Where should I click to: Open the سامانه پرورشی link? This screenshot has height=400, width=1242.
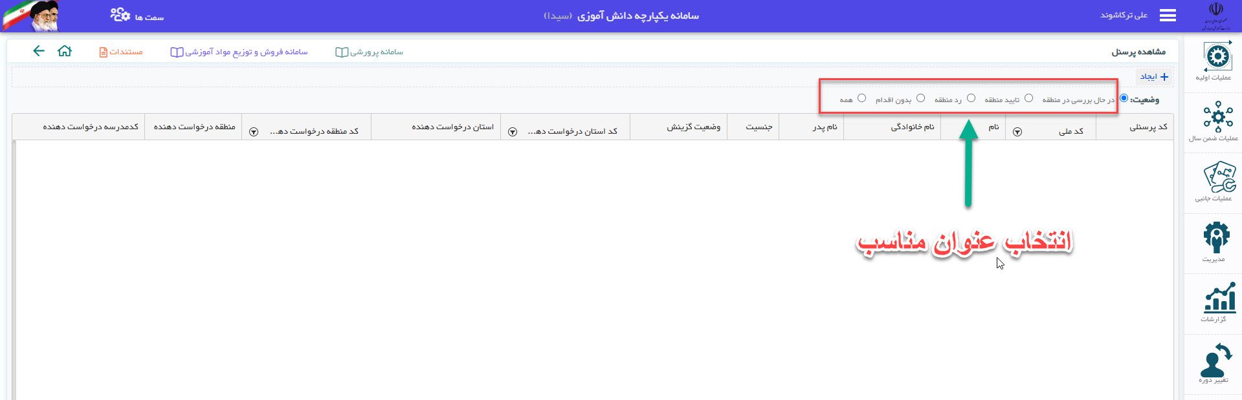(370, 52)
